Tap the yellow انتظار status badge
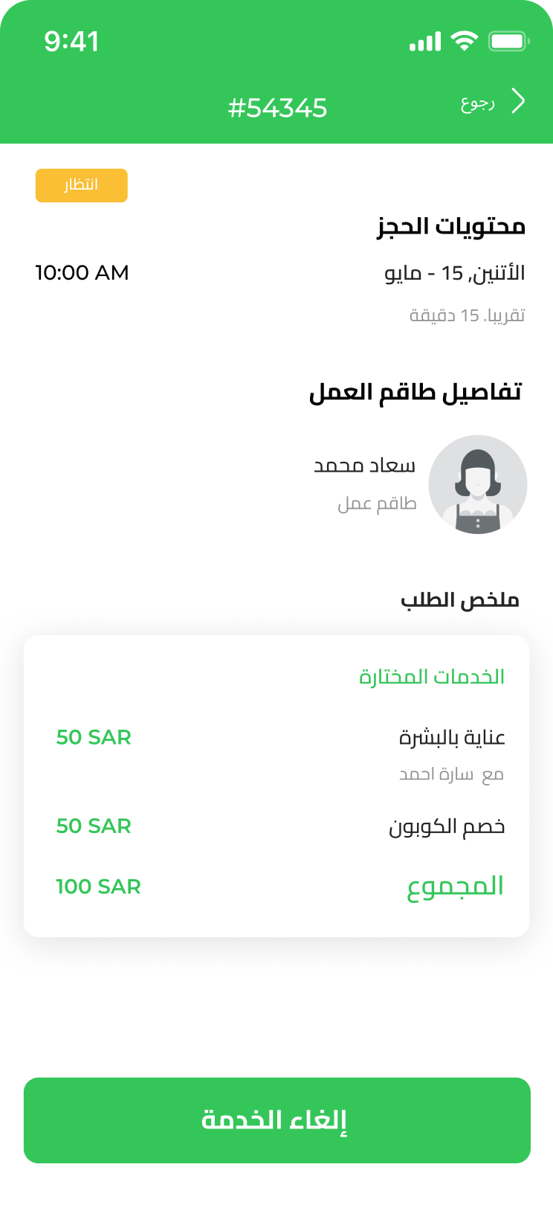 pyautogui.click(x=82, y=185)
